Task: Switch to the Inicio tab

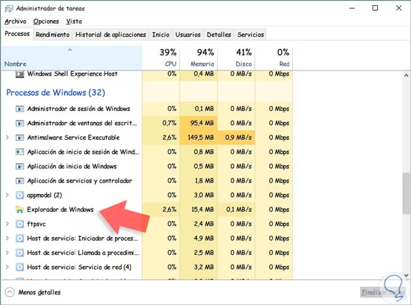Action: tap(160, 35)
